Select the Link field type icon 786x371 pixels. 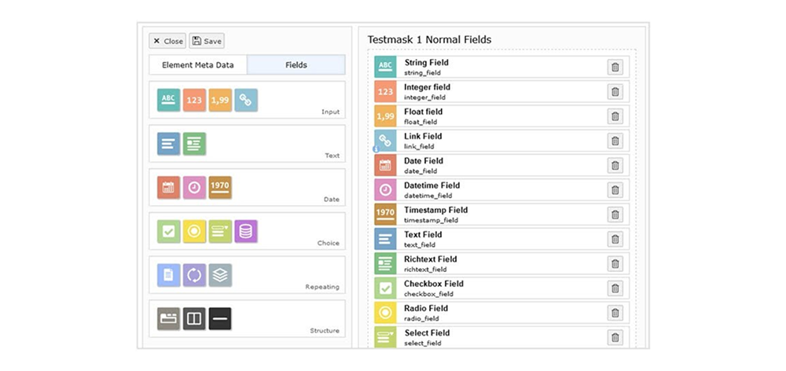tap(246, 100)
